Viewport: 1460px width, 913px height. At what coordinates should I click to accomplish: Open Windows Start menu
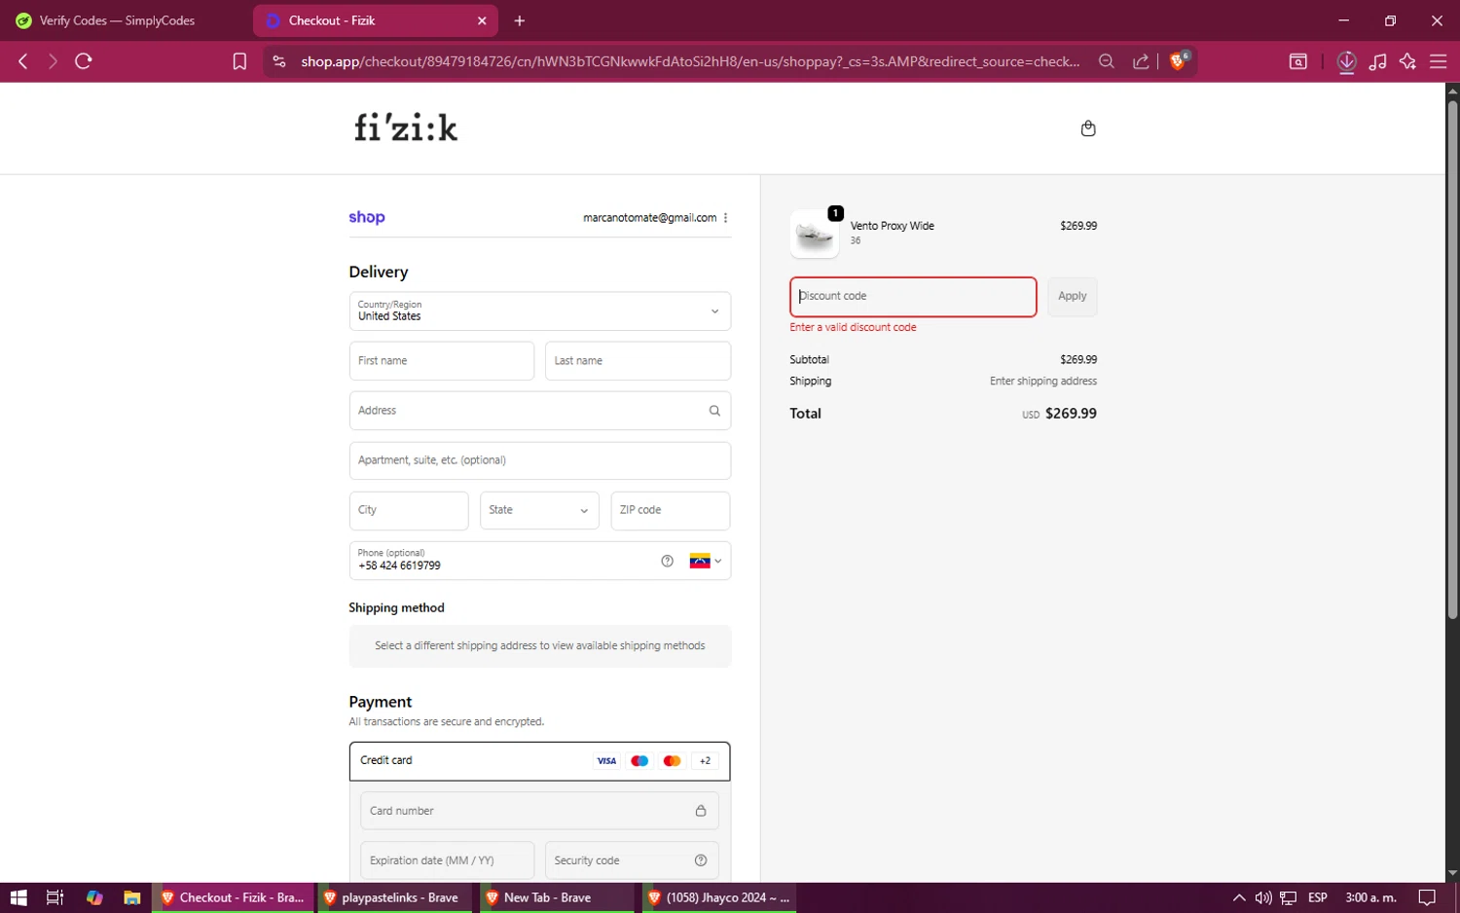pos(18,897)
